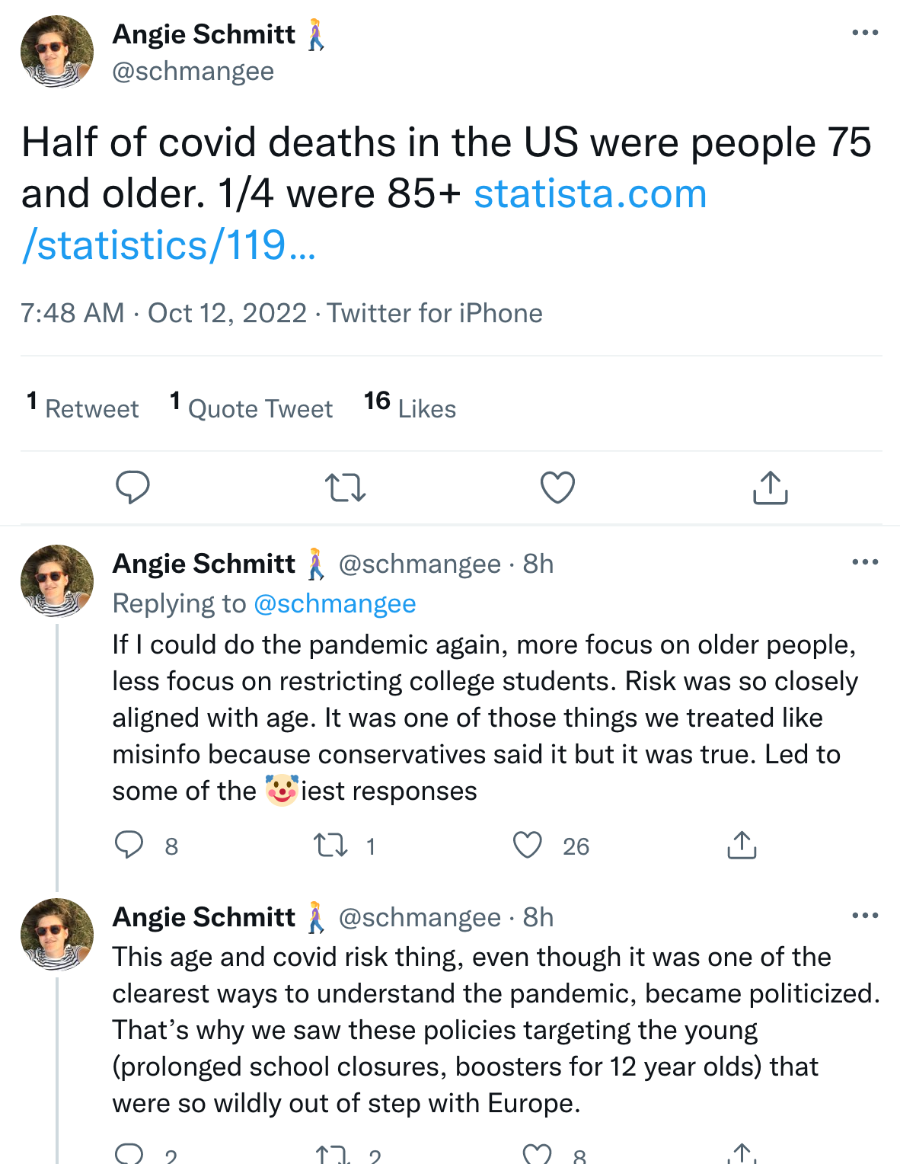Like the reply with 26 likes
900x1164 pixels.
528,845
